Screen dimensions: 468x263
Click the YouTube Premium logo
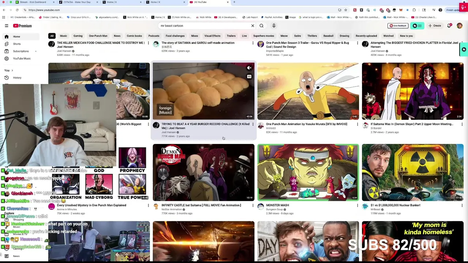(x=22, y=26)
